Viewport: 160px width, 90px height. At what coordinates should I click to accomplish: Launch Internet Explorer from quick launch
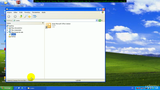tap(16, 88)
